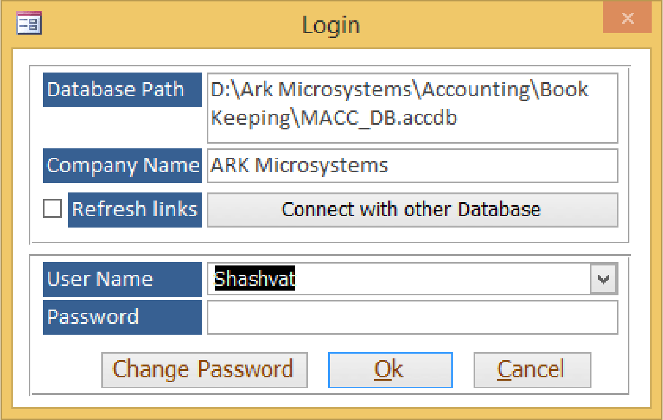Screen dimensions: 663x420
Task: Close the Login dialog window
Action: 627,18
